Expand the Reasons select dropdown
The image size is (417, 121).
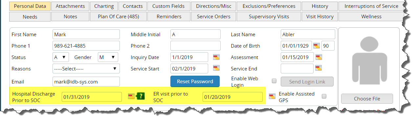point(86,68)
